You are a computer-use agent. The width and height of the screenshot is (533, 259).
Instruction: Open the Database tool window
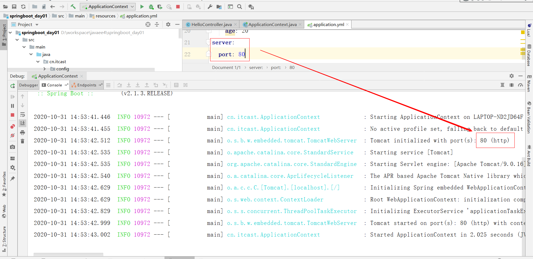pos(529,55)
